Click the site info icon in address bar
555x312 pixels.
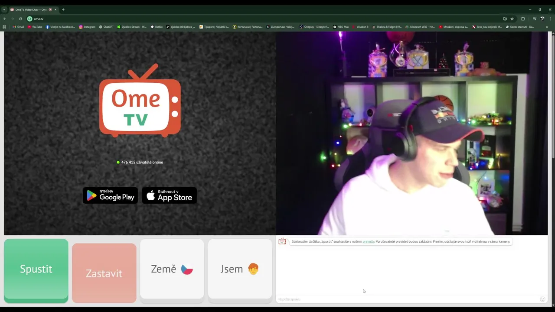pos(29,19)
